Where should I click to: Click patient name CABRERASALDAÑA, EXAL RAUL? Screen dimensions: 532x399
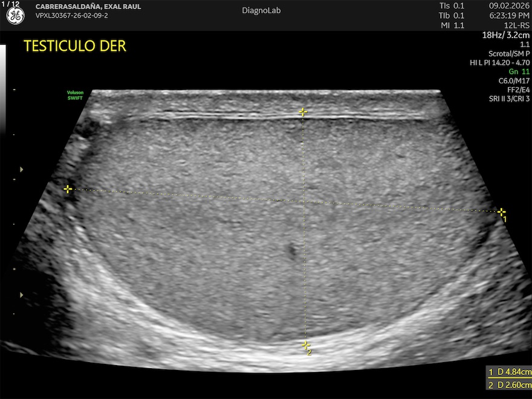click(88, 7)
